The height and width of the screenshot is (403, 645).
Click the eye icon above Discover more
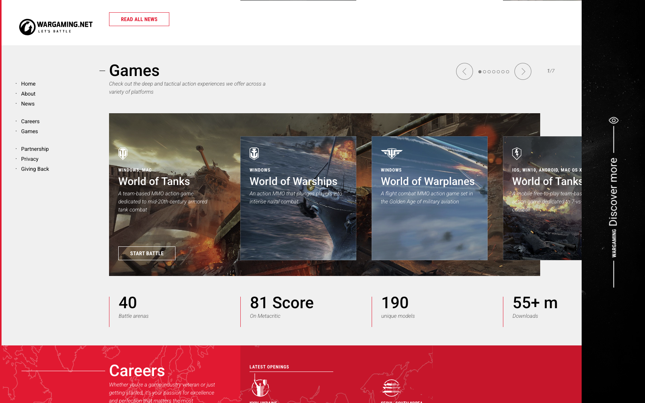pyautogui.click(x=614, y=120)
